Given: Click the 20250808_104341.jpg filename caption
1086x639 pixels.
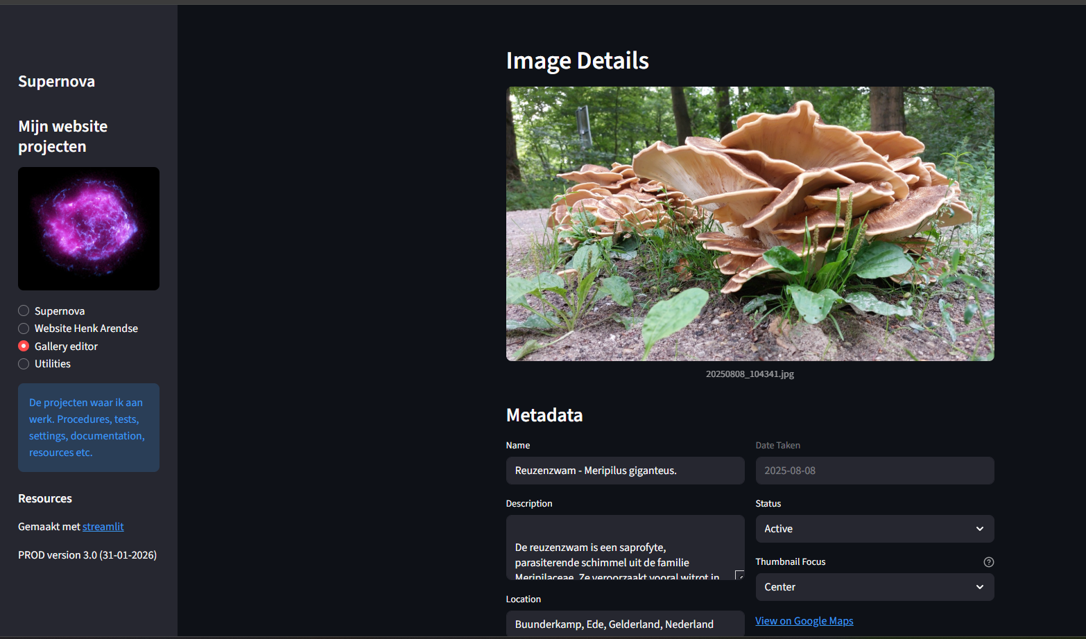Looking at the screenshot, I should point(750,374).
